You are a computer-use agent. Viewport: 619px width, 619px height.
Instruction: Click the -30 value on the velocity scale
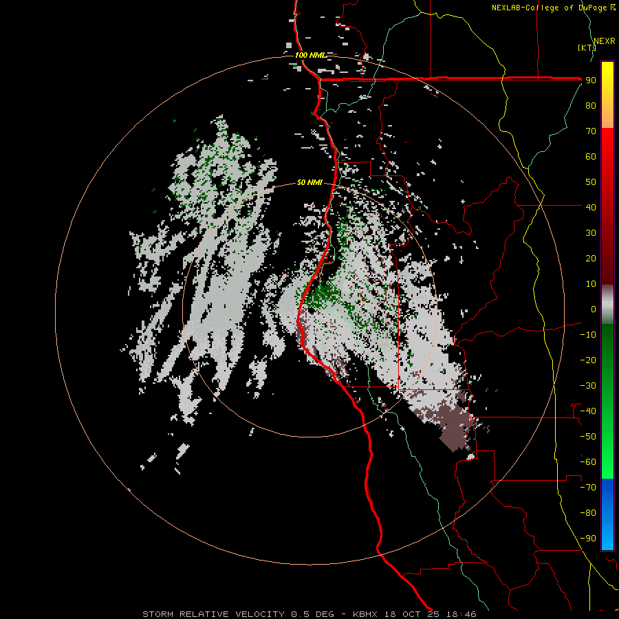coord(588,386)
